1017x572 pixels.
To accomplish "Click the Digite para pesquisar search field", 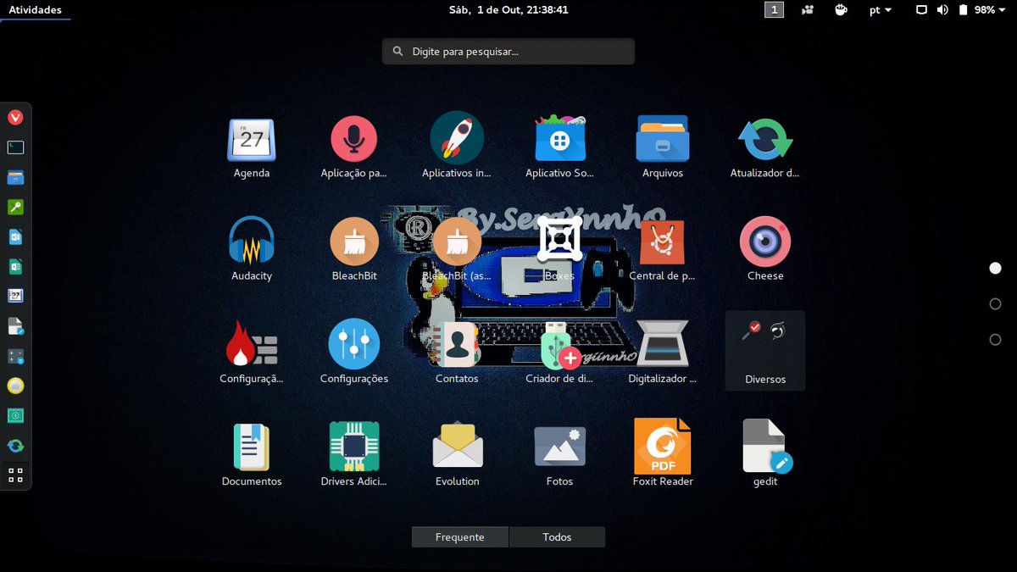I will click(x=508, y=52).
